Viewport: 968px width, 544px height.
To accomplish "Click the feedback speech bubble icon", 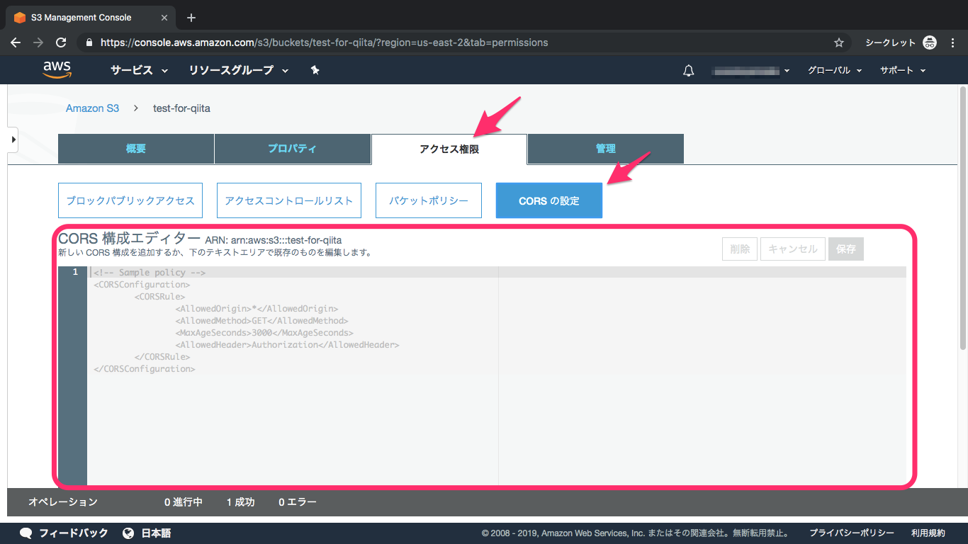I will [x=26, y=533].
